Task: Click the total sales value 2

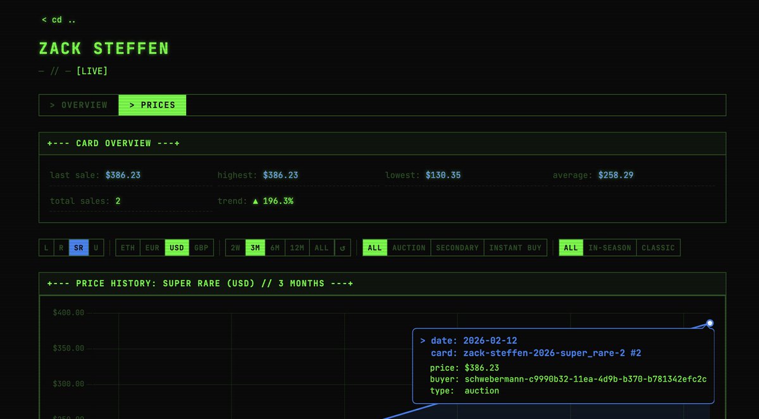Action: tap(118, 201)
